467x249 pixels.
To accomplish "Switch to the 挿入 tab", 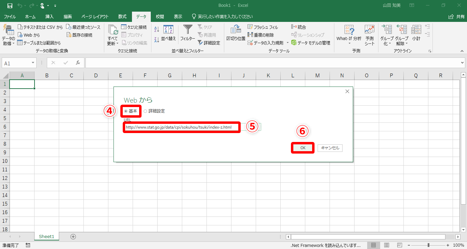I will [x=50, y=17].
